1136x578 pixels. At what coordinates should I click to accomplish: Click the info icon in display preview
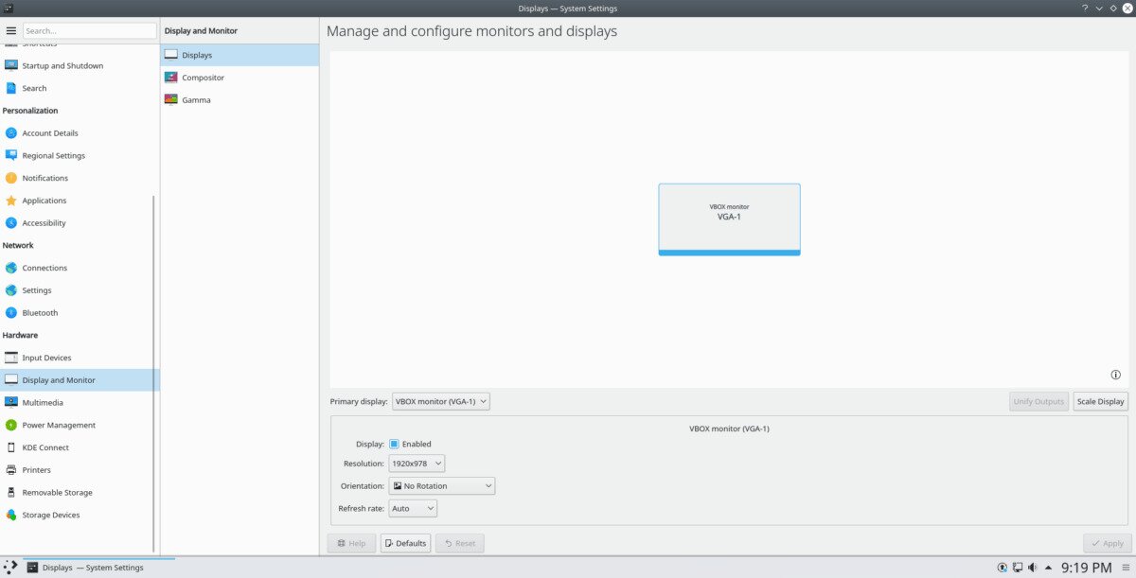pos(1115,375)
